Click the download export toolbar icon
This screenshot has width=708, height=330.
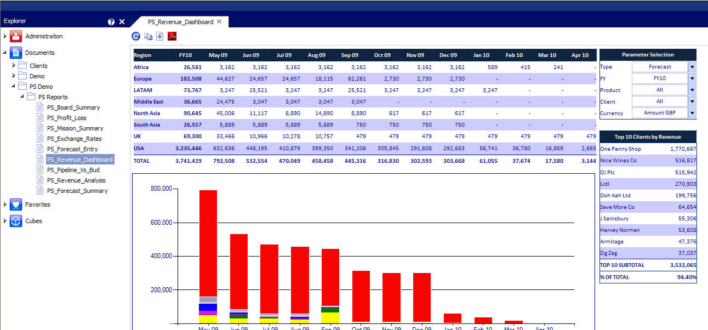click(x=159, y=36)
